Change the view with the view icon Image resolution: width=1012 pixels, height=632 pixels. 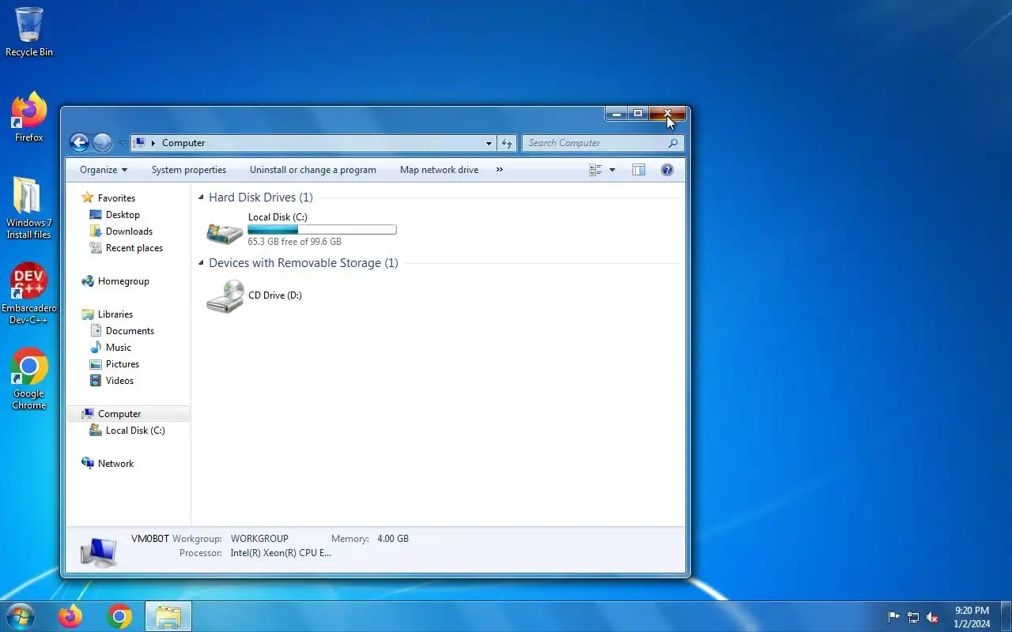coord(595,170)
